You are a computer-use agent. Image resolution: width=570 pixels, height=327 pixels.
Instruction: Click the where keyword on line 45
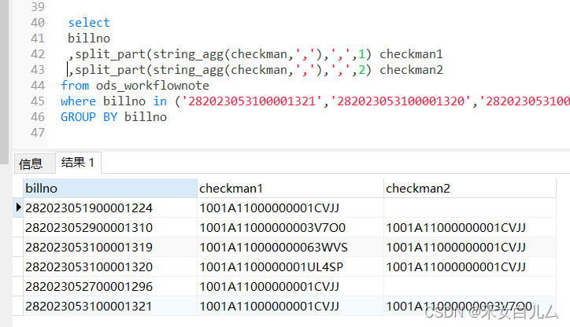tap(78, 101)
